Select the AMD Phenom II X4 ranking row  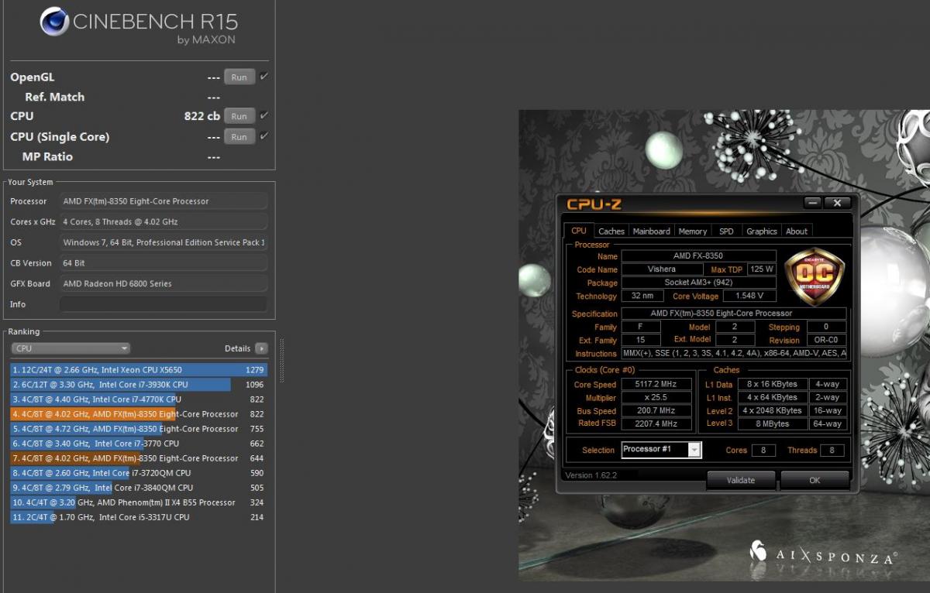click(x=139, y=502)
